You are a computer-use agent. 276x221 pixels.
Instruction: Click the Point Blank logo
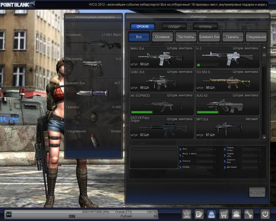point(17,4)
